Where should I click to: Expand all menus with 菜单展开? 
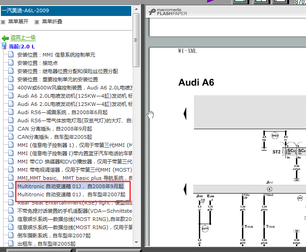(x=18, y=21)
